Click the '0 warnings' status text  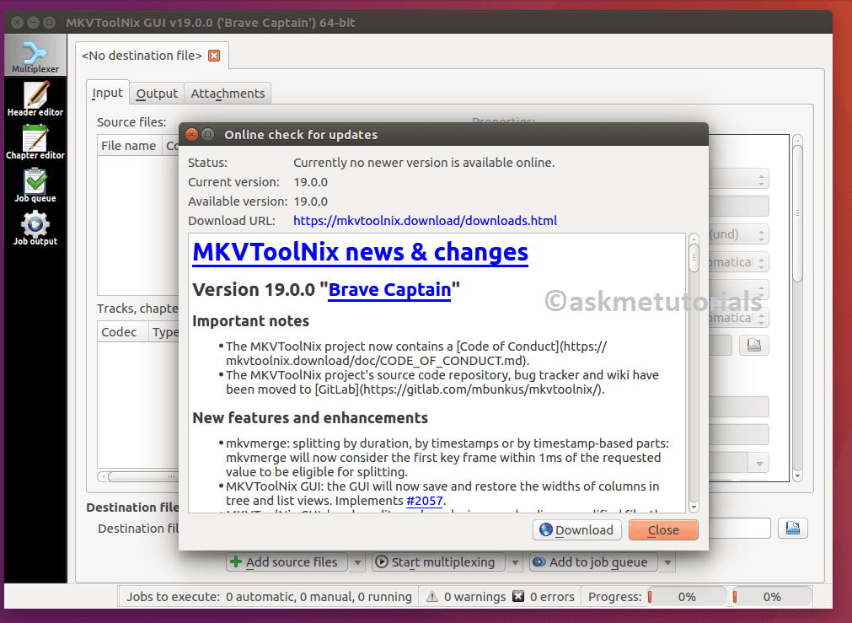475,597
